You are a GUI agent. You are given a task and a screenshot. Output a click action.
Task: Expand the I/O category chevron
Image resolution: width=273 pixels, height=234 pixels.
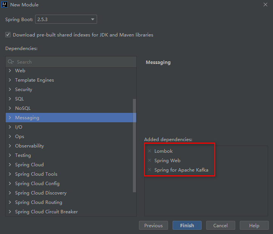[x=10, y=127]
